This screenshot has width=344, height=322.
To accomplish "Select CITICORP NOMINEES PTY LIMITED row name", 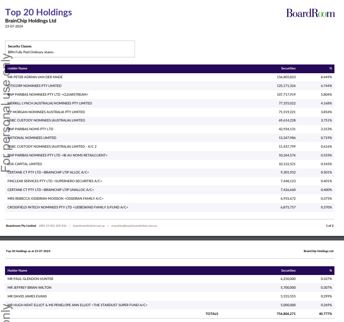I will (x=34, y=86).
